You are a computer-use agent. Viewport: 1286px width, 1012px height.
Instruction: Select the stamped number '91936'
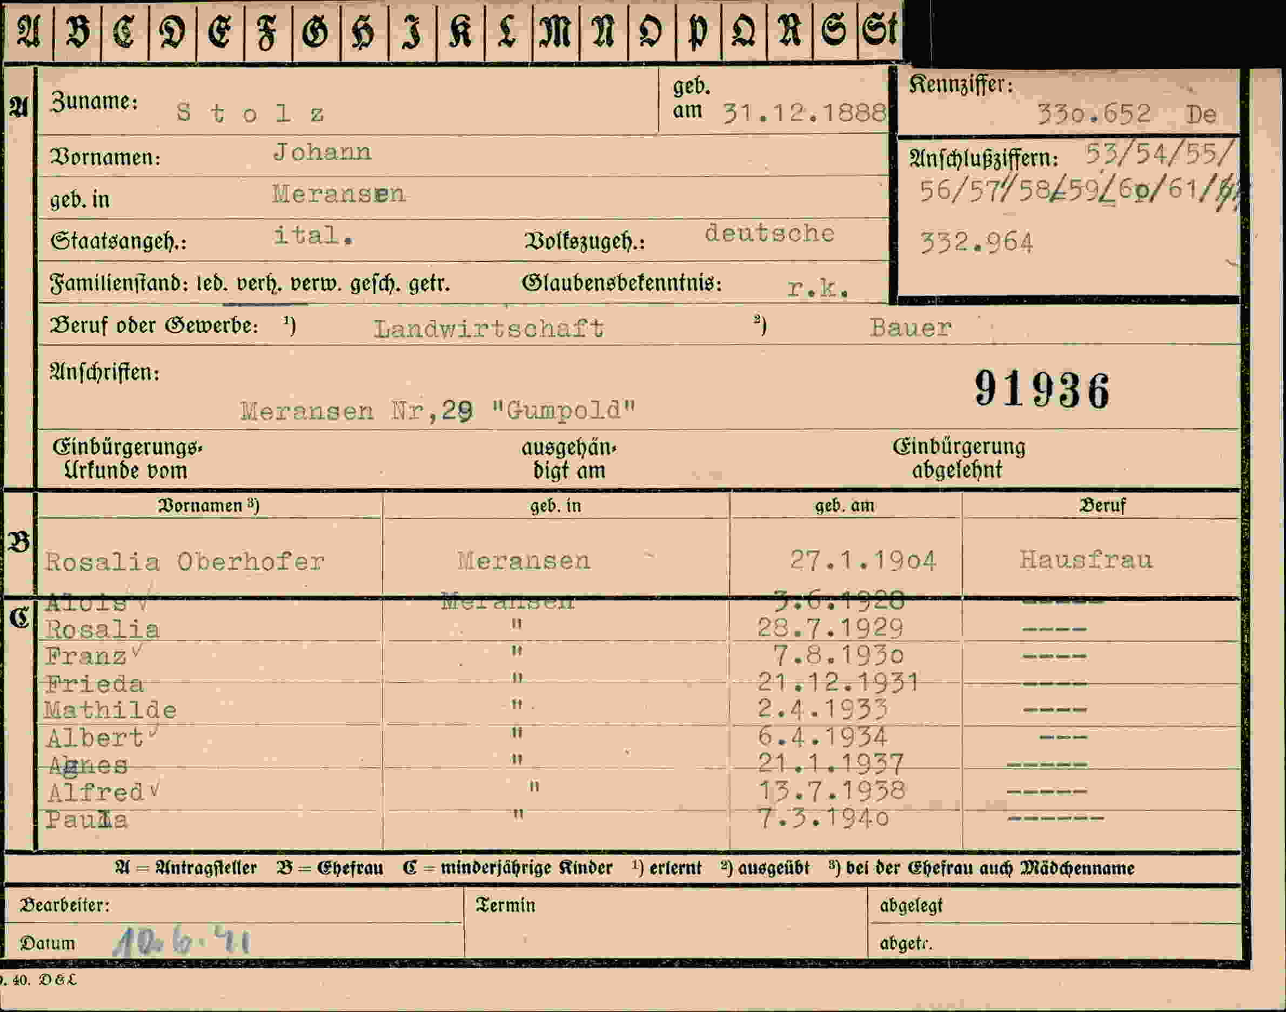[1042, 389]
